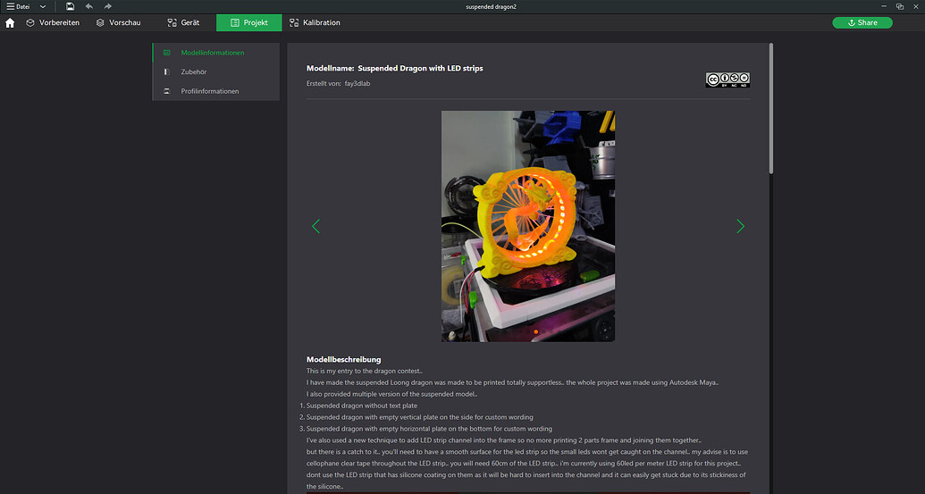925x494 pixels.
Task: Click the Zubehör sidebar icon
Action: click(167, 72)
